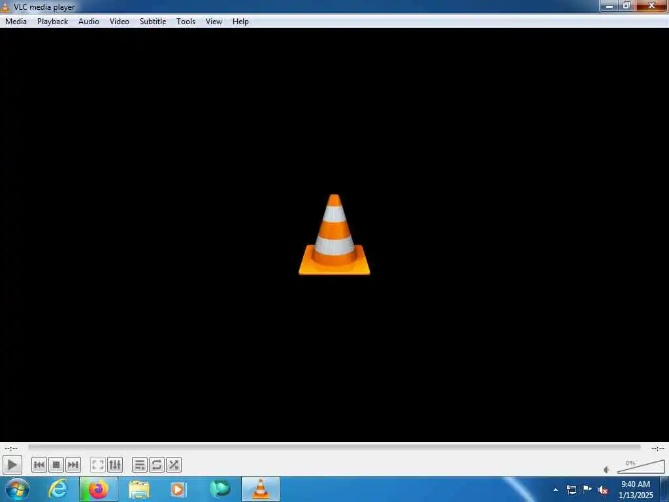Stop playback with the Stop button
This screenshot has height=502, width=669.
click(x=56, y=465)
